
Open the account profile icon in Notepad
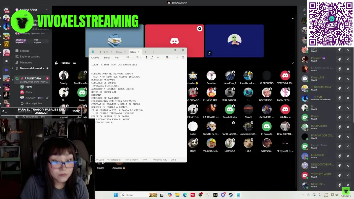tap(177, 57)
